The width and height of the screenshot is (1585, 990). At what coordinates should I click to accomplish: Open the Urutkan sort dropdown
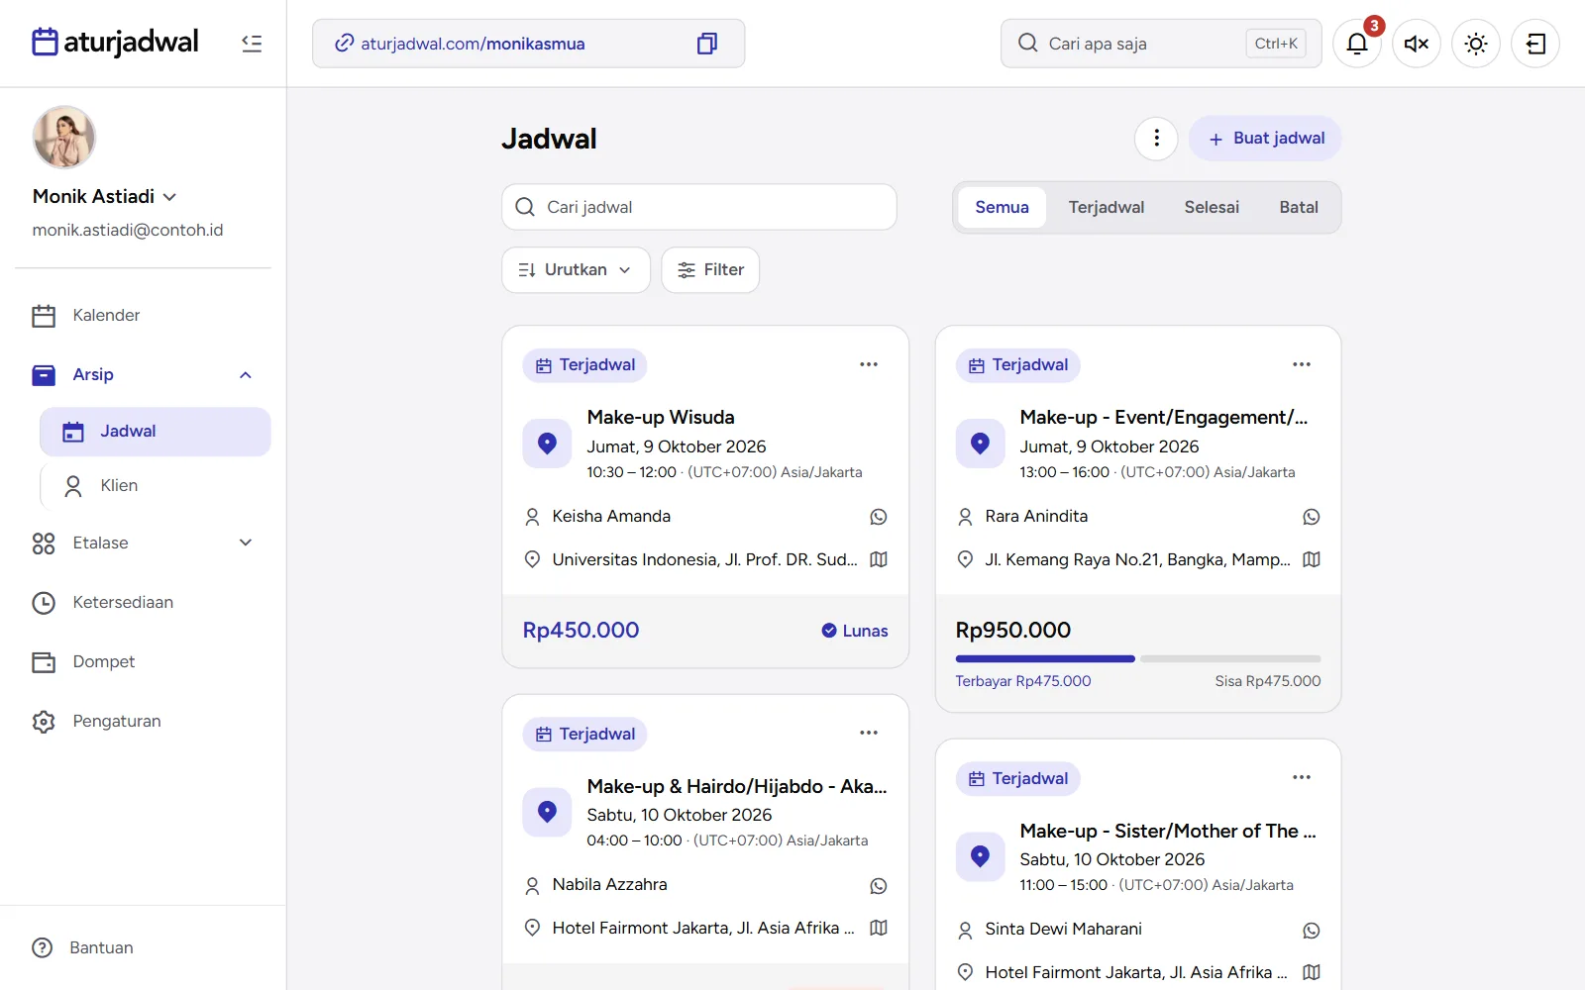pyautogui.click(x=576, y=270)
